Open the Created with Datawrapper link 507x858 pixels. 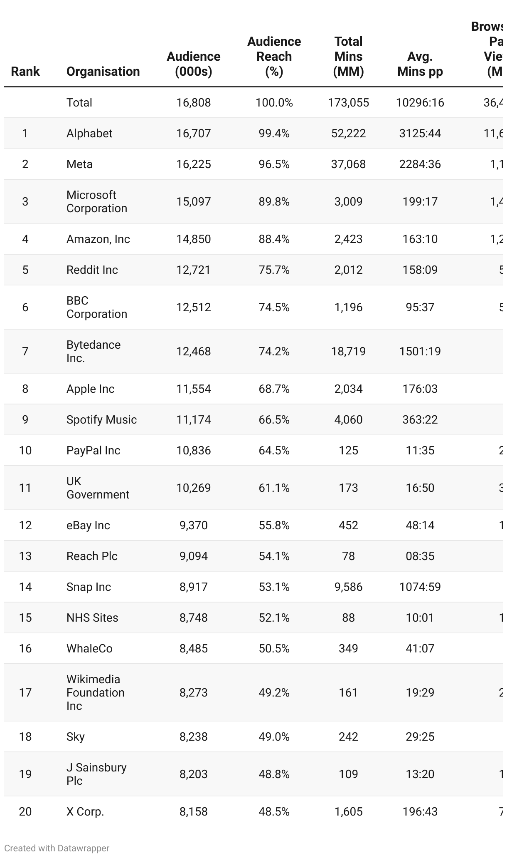(x=57, y=848)
